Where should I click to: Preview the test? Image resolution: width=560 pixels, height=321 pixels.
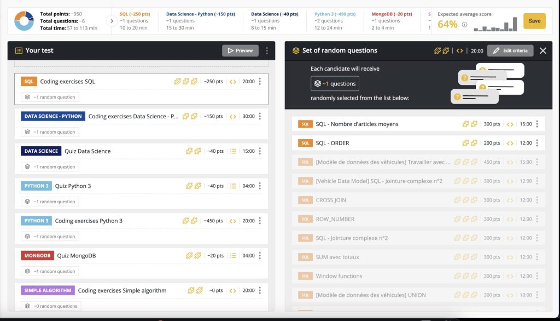pos(241,51)
